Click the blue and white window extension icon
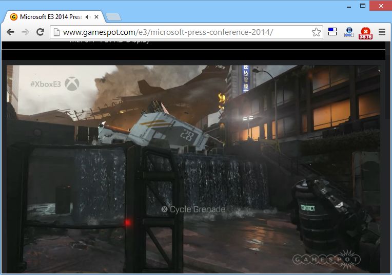 [332, 32]
